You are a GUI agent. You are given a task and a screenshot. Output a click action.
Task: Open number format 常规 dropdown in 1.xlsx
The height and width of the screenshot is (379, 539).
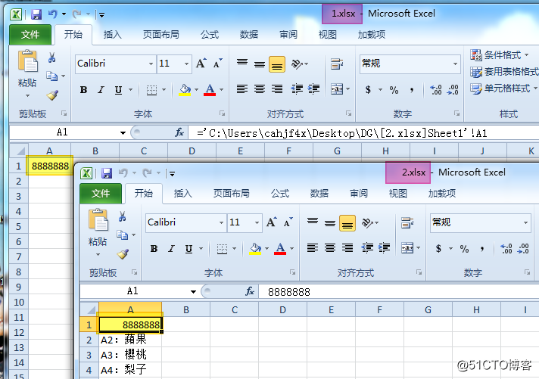[455, 64]
